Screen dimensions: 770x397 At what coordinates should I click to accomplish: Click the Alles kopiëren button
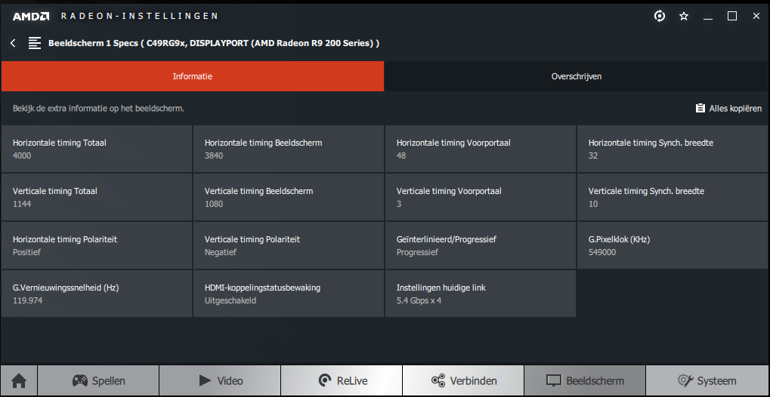point(728,109)
